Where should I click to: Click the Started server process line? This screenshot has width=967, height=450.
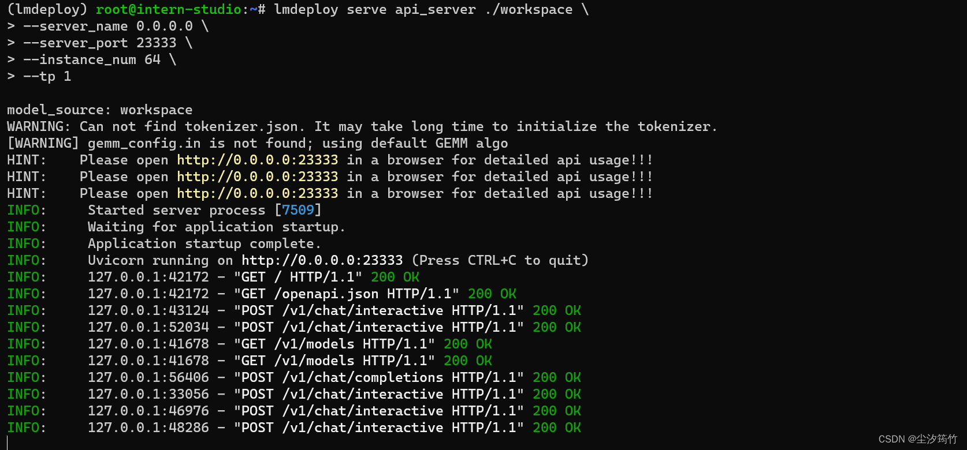164,210
